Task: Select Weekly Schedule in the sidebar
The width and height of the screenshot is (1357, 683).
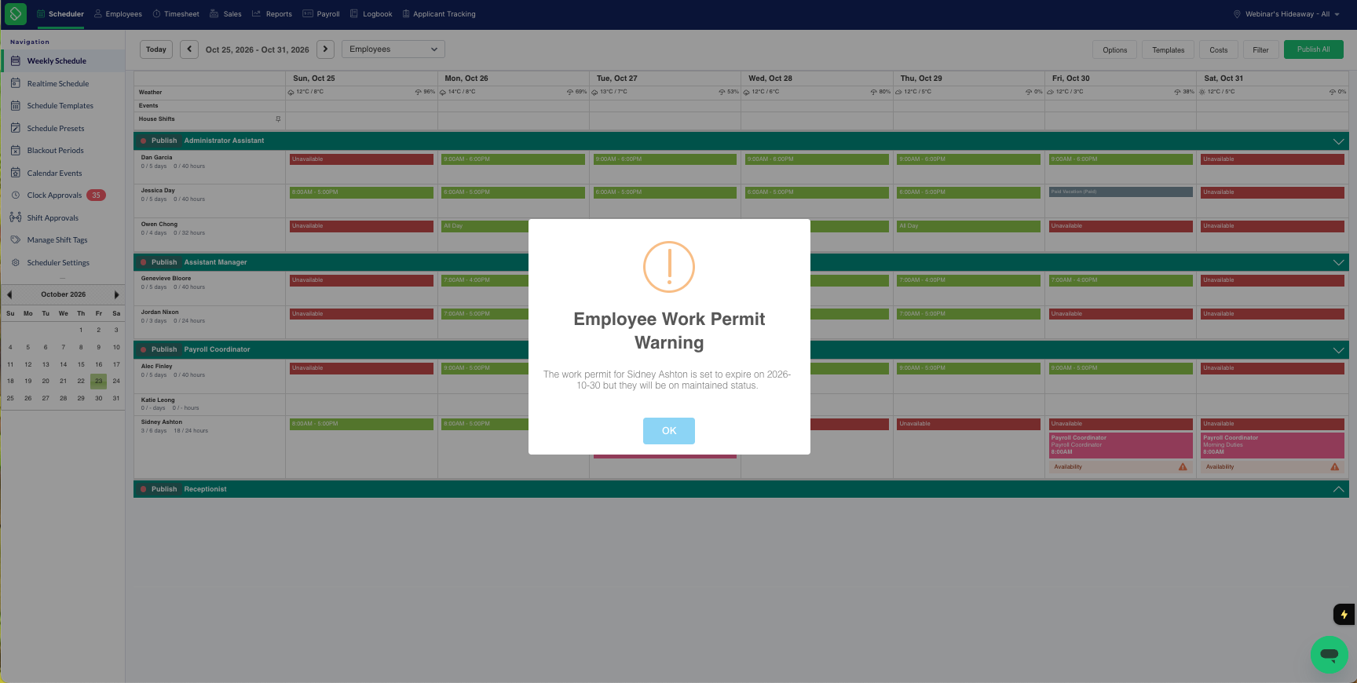Action: pyautogui.click(x=57, y=61)
